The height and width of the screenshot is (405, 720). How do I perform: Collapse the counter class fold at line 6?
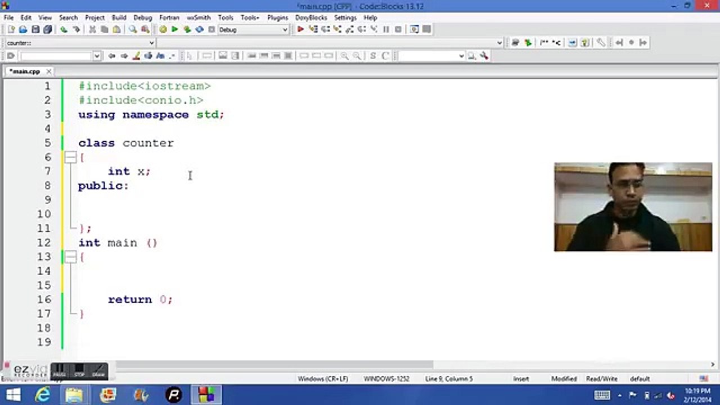point(70,157)
